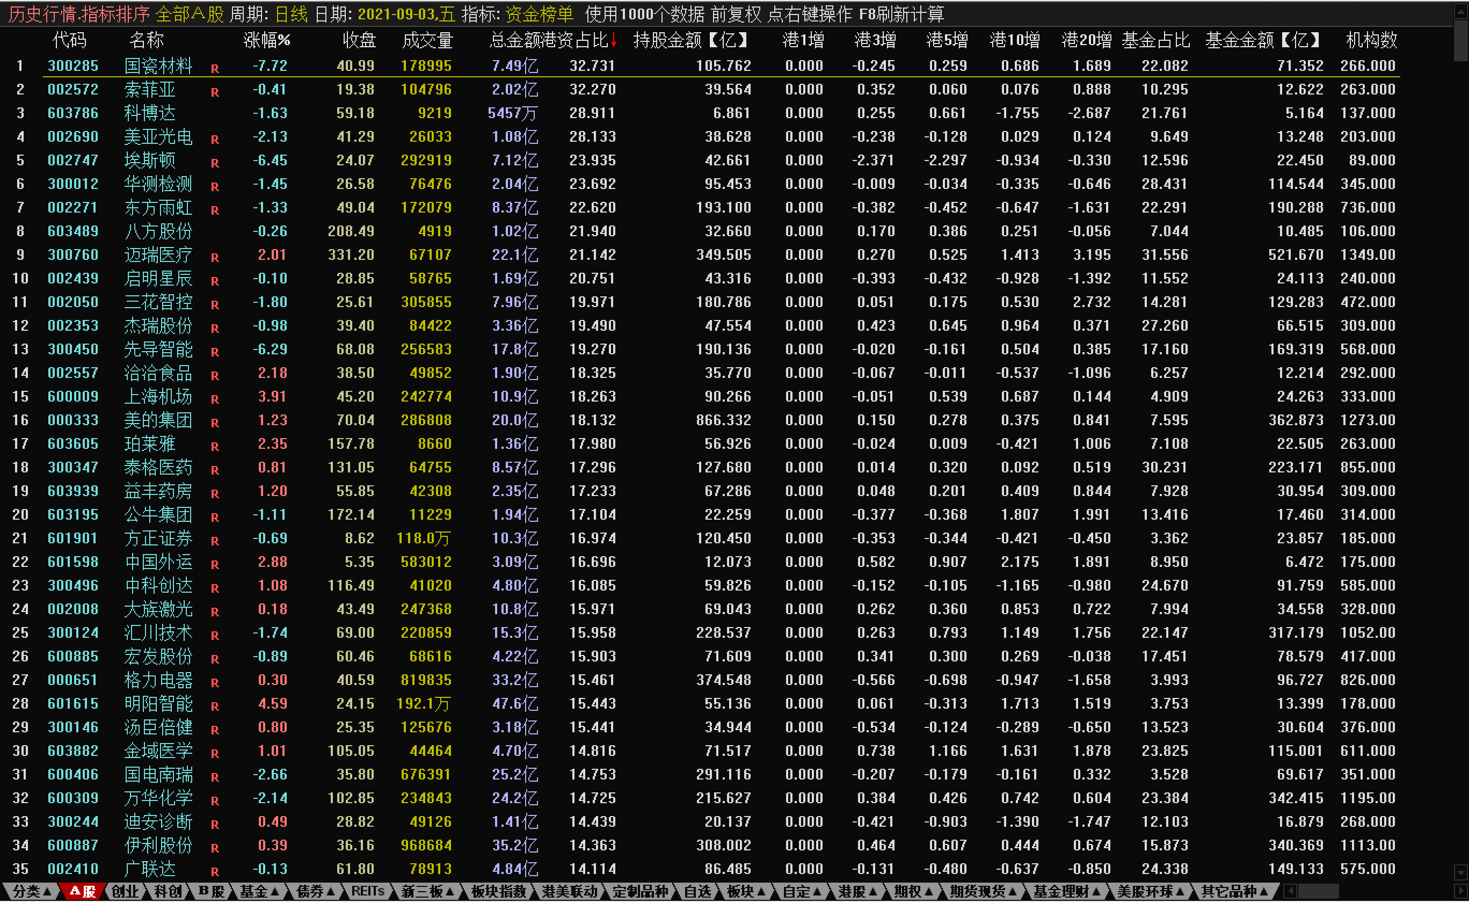Open the 港美联动 tab
Image resolution: width=1469 pixels, height=903 pixels.
(569, 892)
